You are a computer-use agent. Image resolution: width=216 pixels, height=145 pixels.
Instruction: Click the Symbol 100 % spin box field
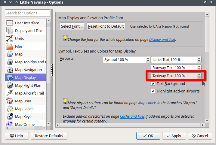pos(124,60)
